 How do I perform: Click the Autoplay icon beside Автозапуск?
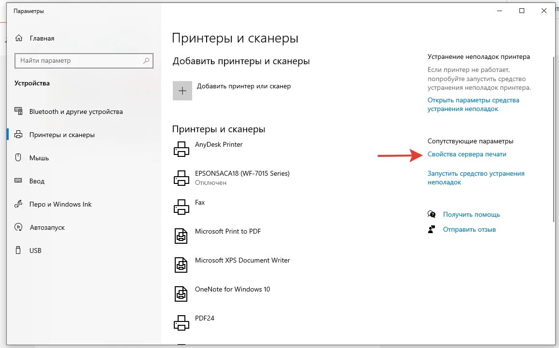pyautogui.click(x=18, y=227)
